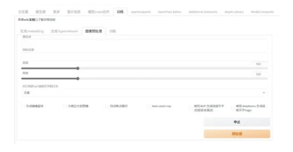Image resolution: width=293 pixels, height=152 pixels.
Task: Switch to the 图片信息 tab
Action: coord(74,12)
